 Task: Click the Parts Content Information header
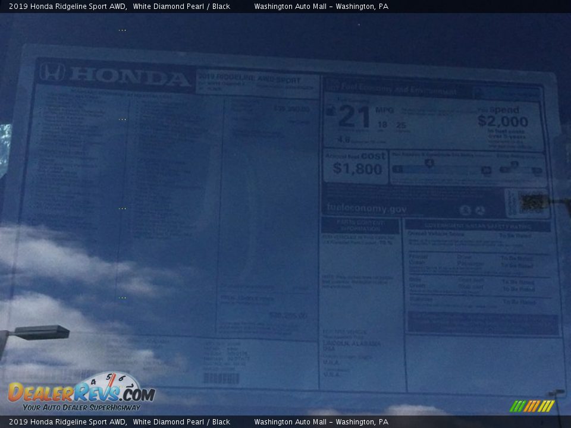coord(360,225)
